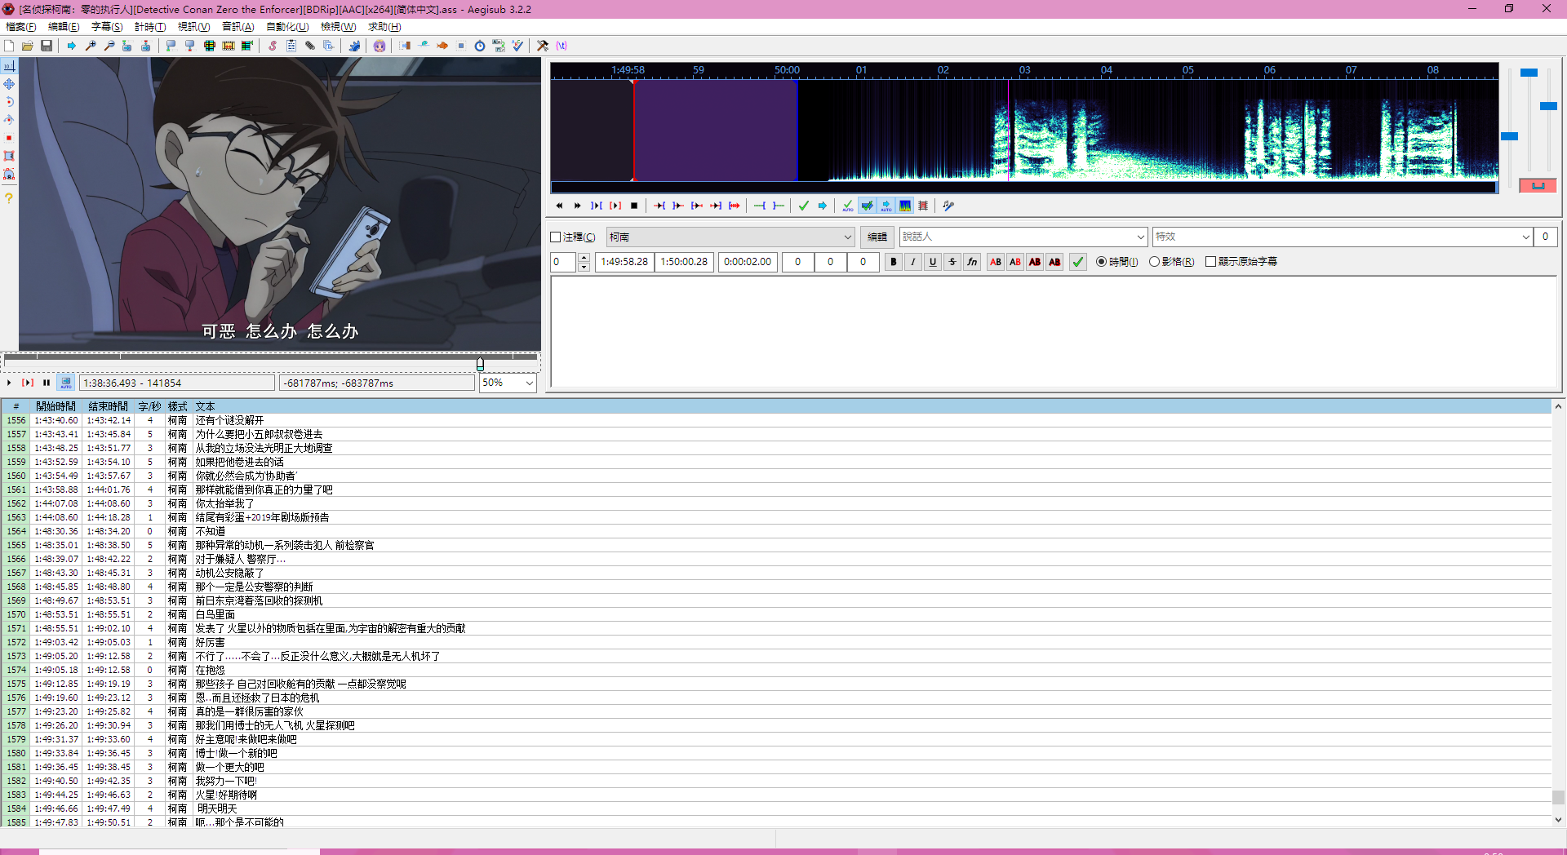Image resolution: width=1567 pixels, height=855 pixels.
Task: Click the audio Add lead-in icon
Action: coord(760,206)
